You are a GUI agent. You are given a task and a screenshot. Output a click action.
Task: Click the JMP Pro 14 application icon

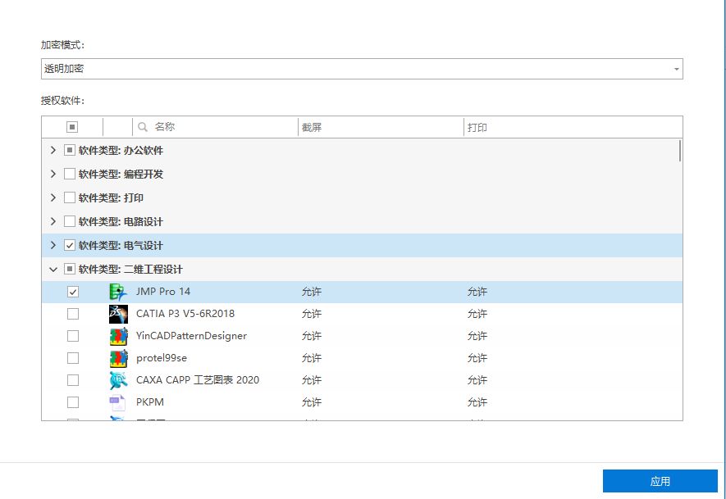tap(118, 292)
